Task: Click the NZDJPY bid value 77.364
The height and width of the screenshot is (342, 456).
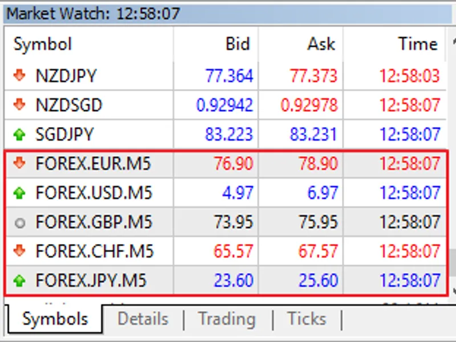Action: (x=229, y=76)
